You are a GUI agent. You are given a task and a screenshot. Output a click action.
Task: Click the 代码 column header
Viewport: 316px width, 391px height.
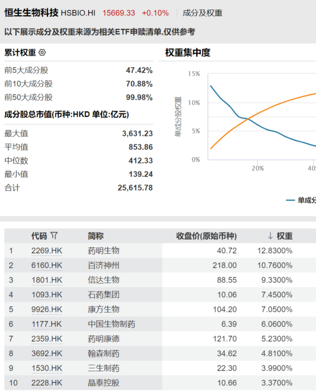tap(39, 236)
